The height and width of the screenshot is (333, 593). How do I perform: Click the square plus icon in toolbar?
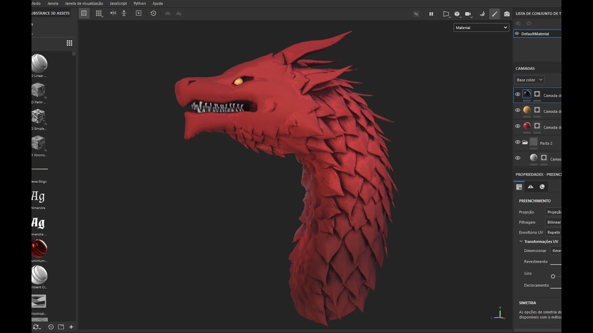[x=139, y=13]
